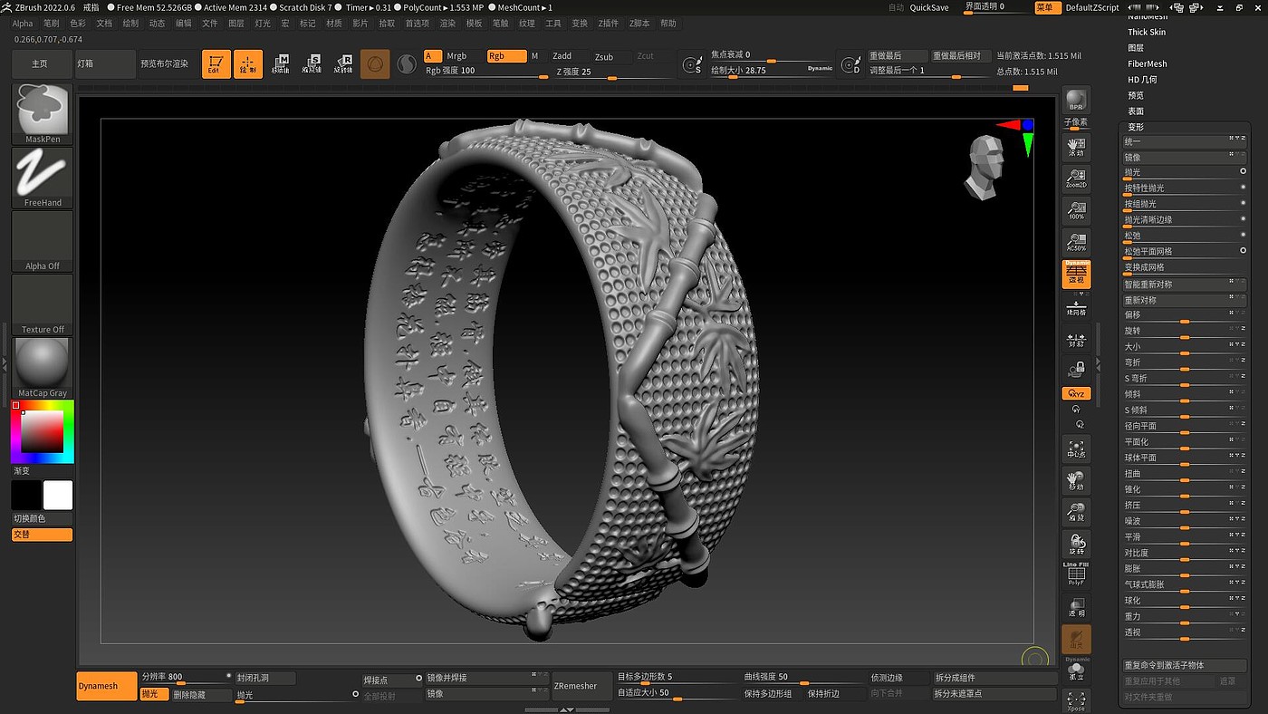Toggle the Rgb channel button
This screenshot has height=714, width=1268.
(505, 56)
